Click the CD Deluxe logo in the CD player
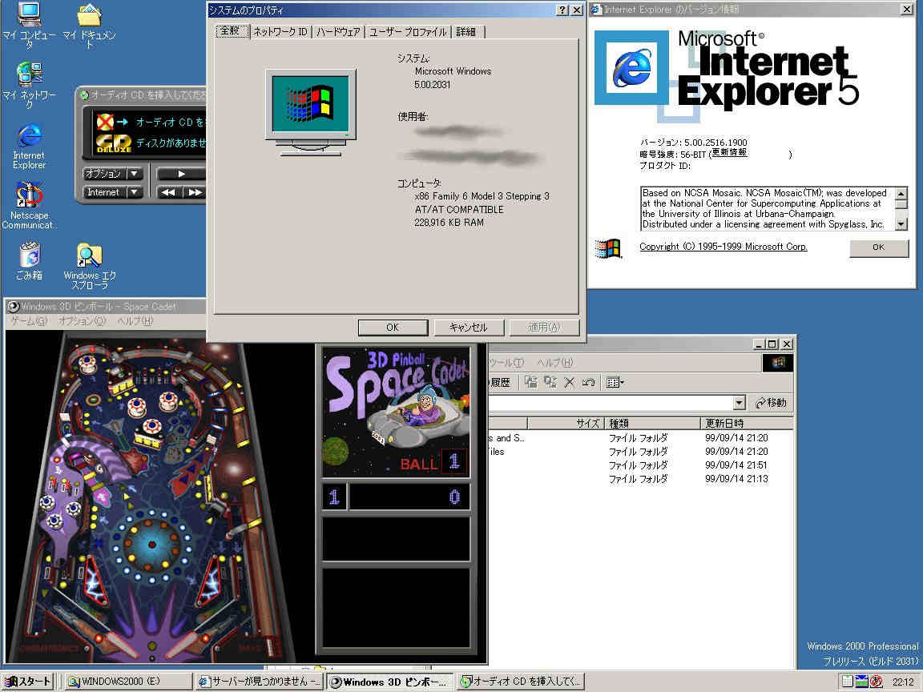The height and width of the screenshot is (692, 923). pyautogui.click(x=114, y=144)
